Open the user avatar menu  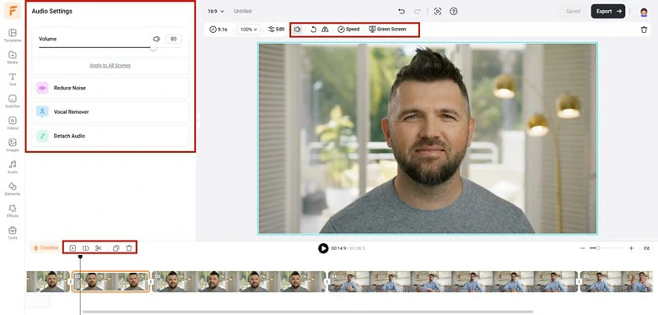[x=644, y=12]
